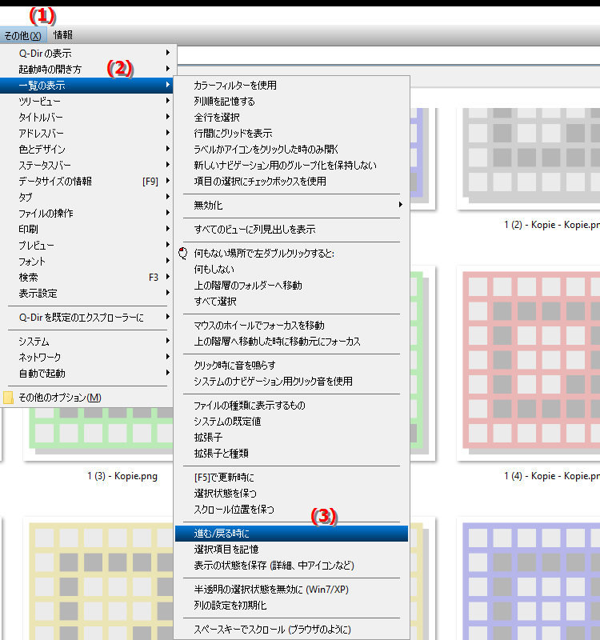Toggle 列順を記憶する option

(291, 101)
